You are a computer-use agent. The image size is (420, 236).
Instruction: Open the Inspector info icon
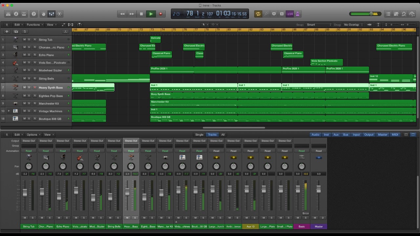click(16, 14)
